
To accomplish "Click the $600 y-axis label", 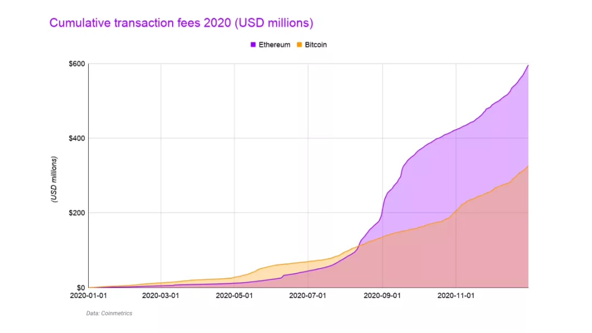I will point(77,64).
